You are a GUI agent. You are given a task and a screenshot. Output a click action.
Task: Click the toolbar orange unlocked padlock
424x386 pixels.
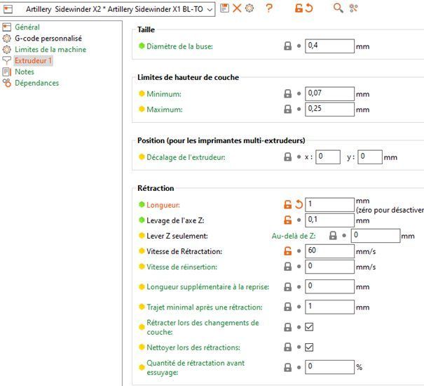(299, 8)
